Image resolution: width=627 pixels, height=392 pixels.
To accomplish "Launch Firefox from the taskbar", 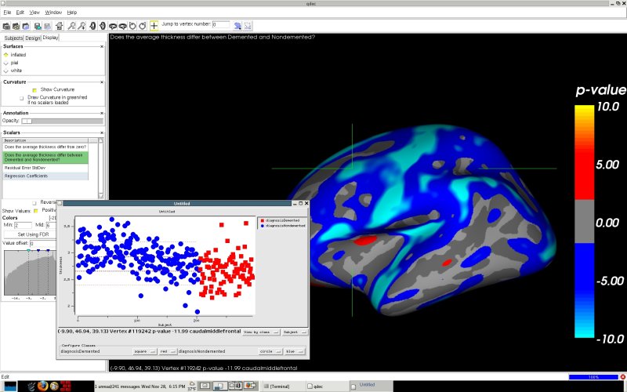I will 43,386.
